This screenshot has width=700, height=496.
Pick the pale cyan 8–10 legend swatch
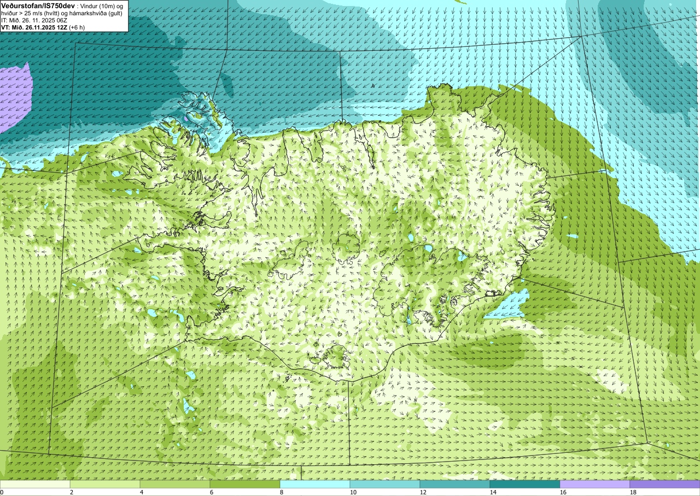[315, 484]
